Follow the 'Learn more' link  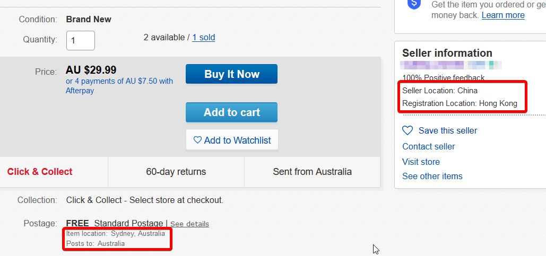[x=503, y=15]
